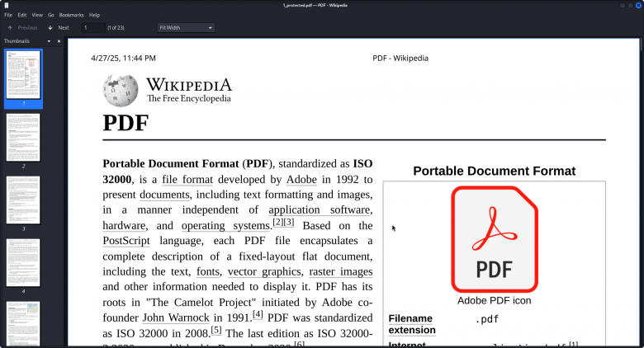This screenshot has height=348, width=644.
Task: Click citation reference [4]
Action: [x=258, y=314]
